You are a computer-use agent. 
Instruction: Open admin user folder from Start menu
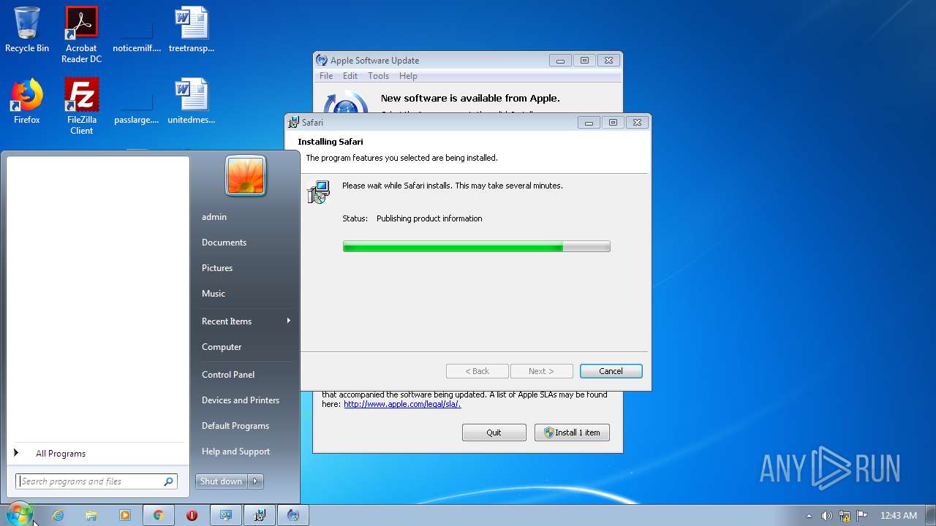pos(214,217)
